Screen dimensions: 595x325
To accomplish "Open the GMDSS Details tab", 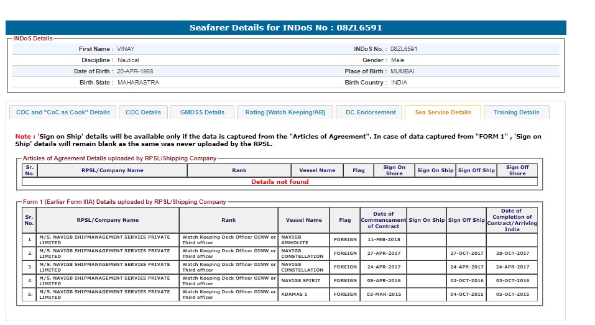I will coord(202,112).
